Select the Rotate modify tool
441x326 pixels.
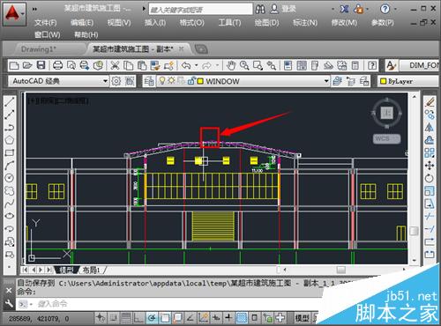(x=430, y=178)
